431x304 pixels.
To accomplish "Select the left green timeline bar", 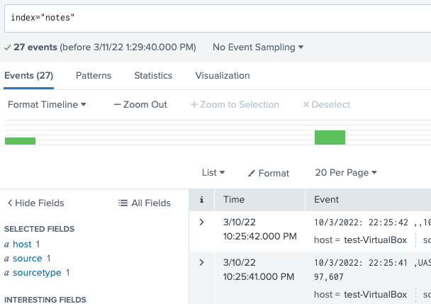I will point(20,141).
